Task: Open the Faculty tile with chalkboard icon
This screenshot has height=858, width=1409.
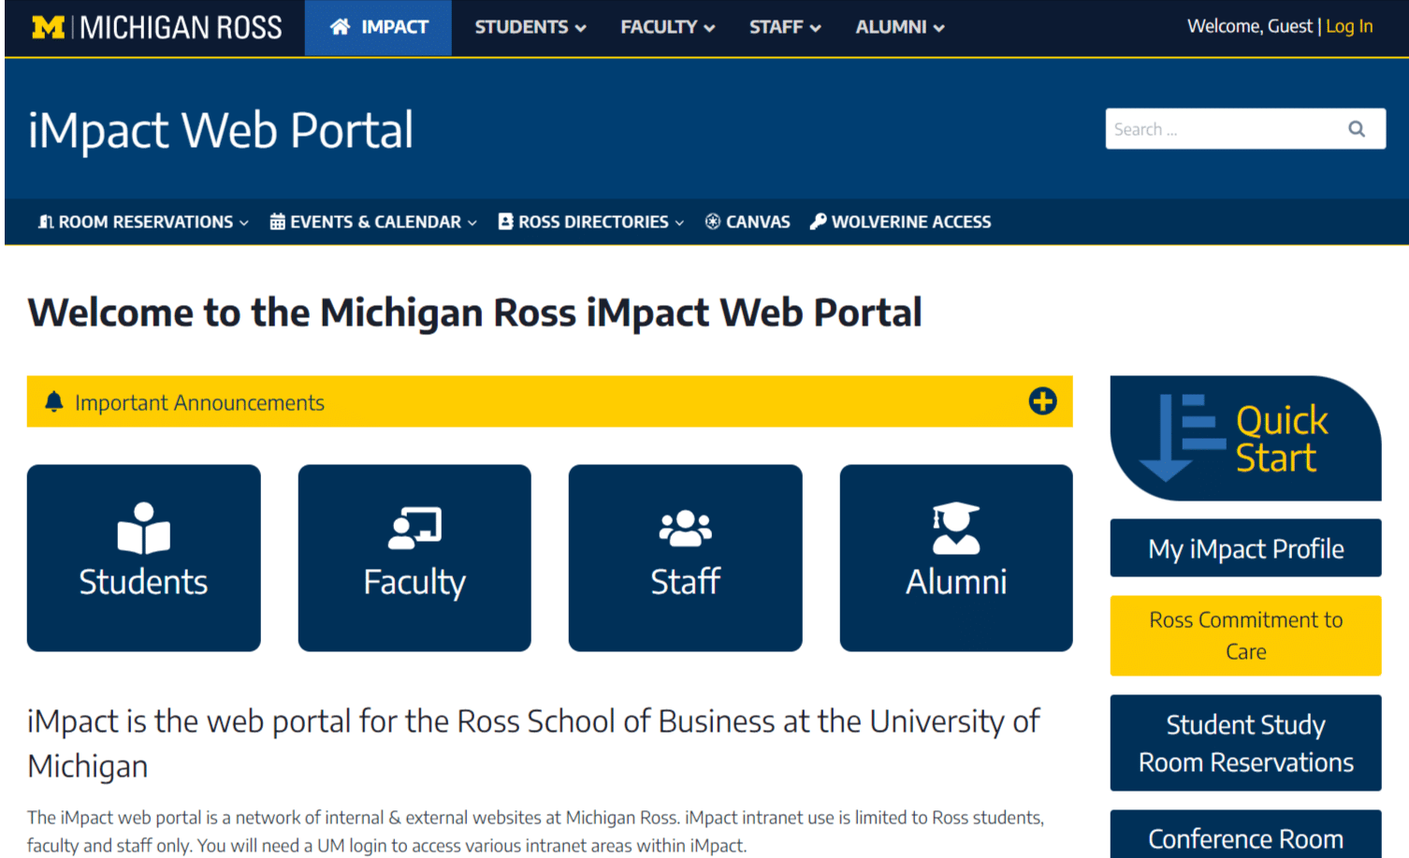Action: (x=414, y=558)
